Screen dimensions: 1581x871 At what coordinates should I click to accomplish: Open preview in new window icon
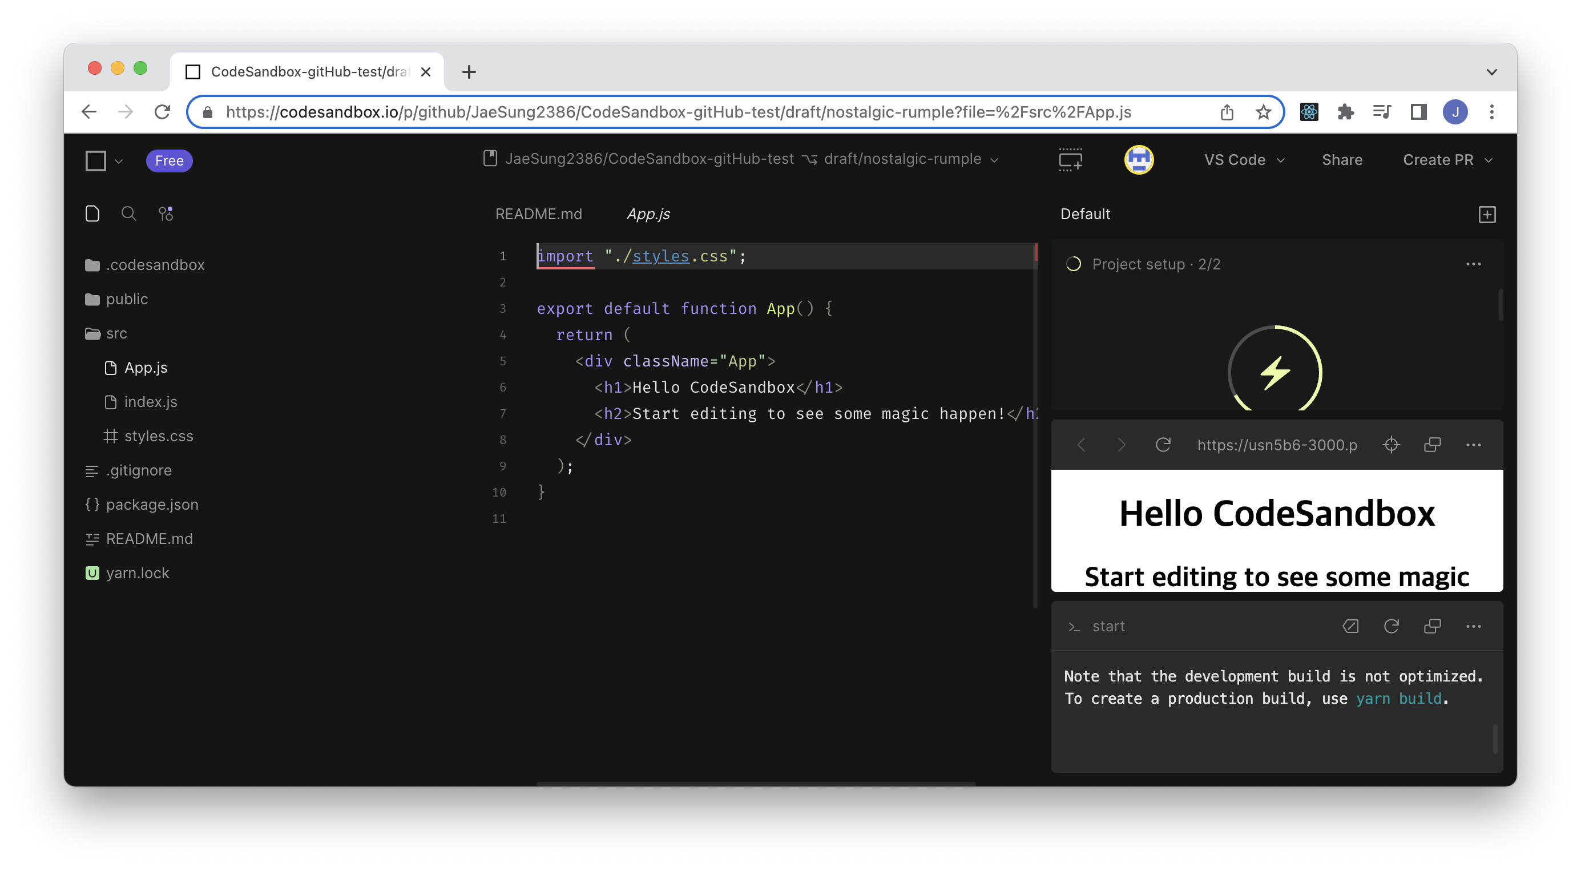pyautogui.click(x=1432, y=445)
